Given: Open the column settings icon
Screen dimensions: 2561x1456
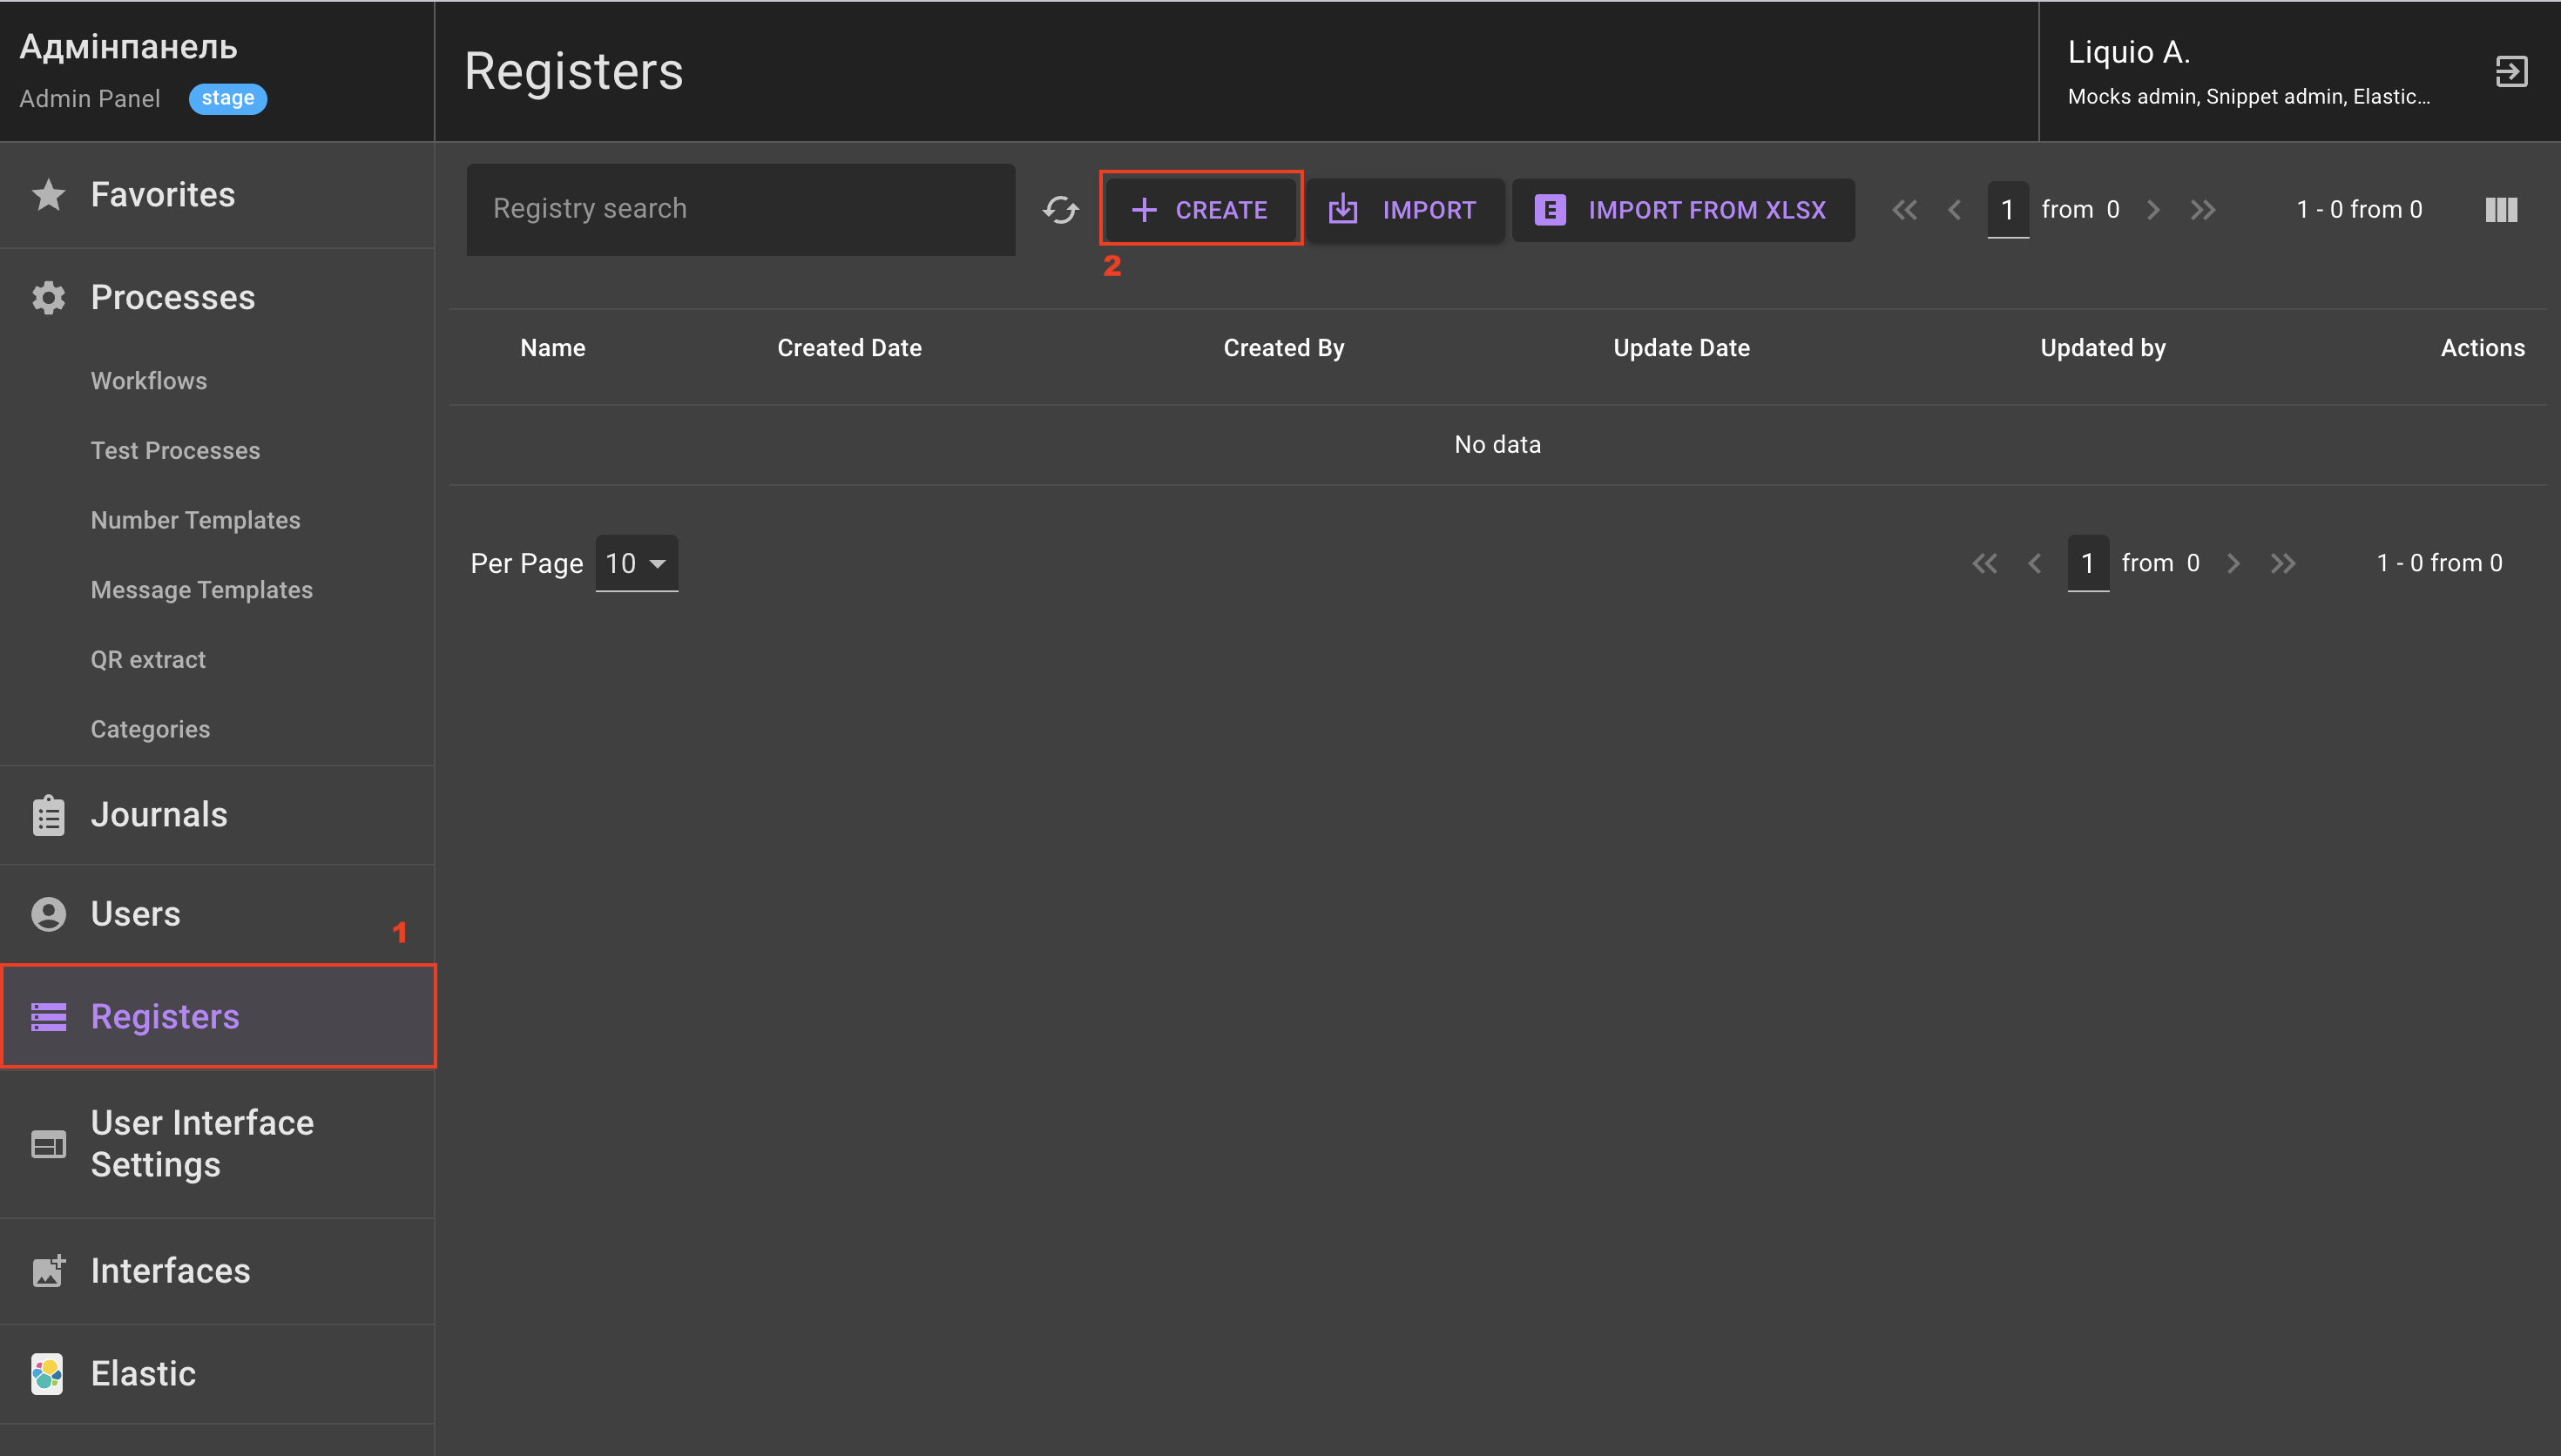Looking at the screenshot, I should tap(2501, 210).
